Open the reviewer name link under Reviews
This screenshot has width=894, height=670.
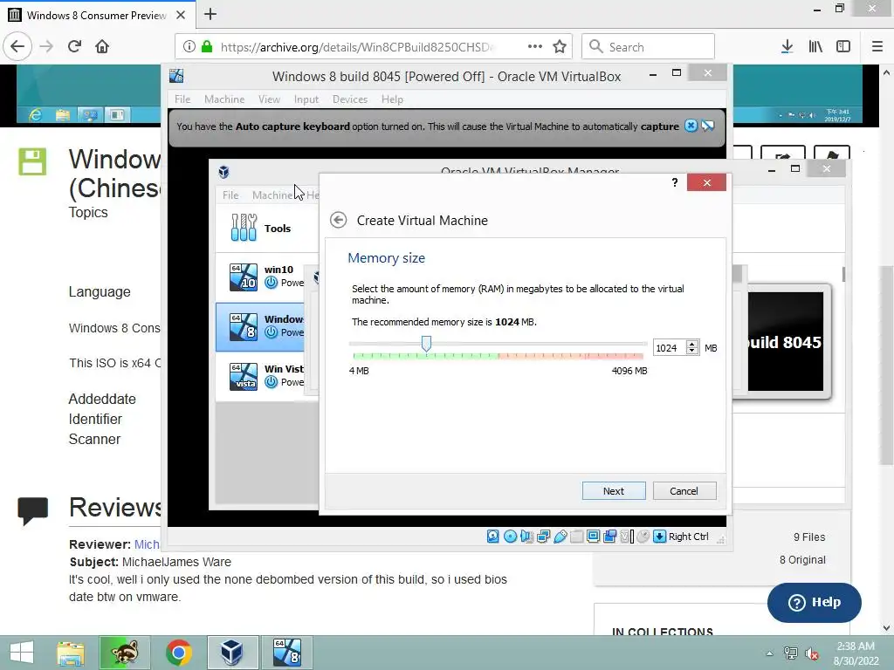[x=147, y=544]
